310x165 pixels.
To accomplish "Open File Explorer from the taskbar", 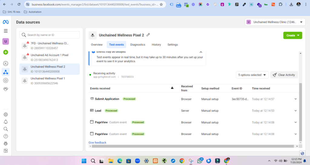I will click(x=111, y=161).
